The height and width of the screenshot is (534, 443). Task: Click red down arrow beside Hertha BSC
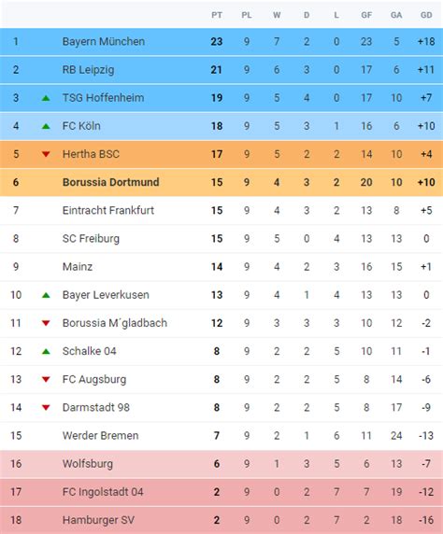(46, 154)
